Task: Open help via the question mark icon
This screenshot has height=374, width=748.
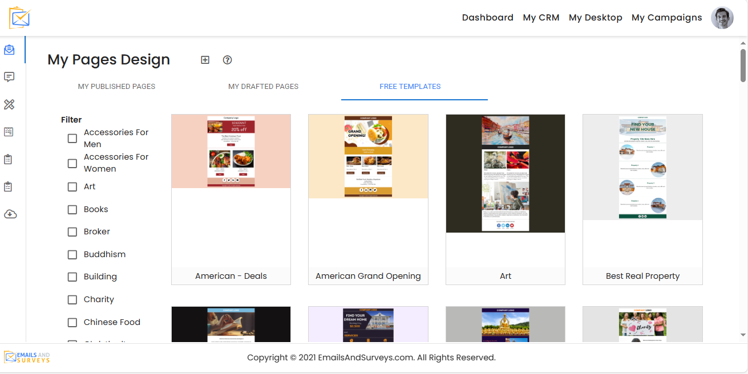Action: tap(227, 60)
